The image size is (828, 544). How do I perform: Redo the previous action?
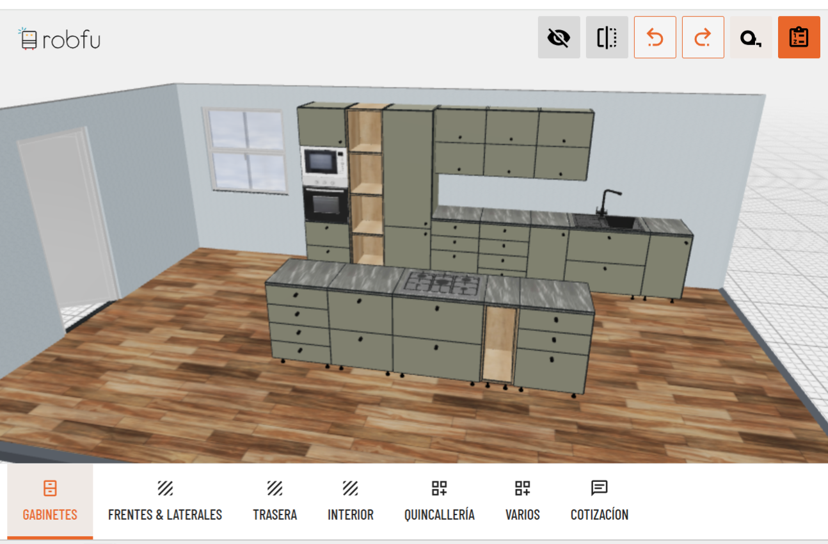coord(703,38)
